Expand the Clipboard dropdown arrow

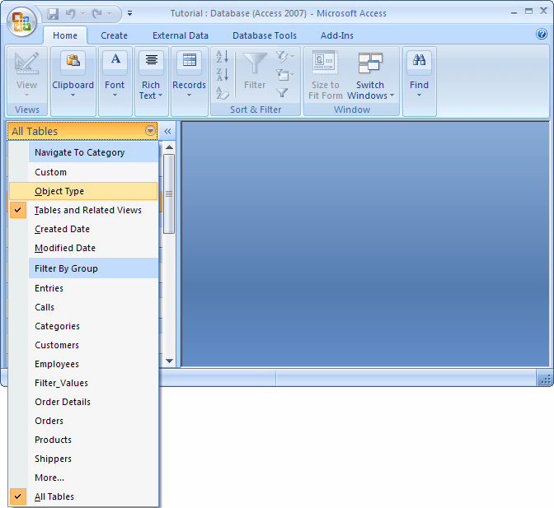(73, 96)
